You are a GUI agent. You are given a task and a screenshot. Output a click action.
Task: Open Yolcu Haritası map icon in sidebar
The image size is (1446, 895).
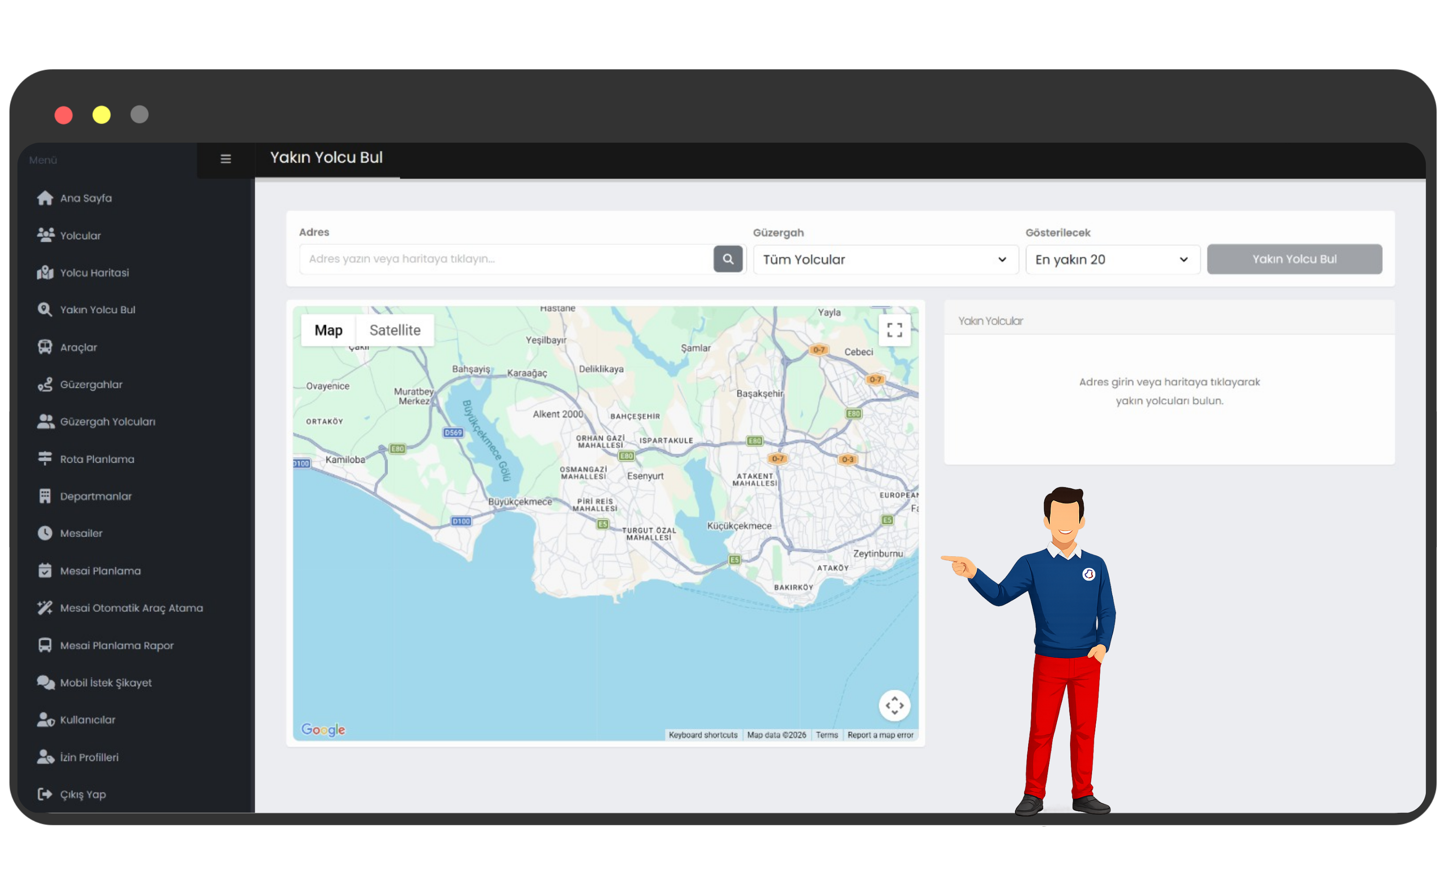(45, 272)
